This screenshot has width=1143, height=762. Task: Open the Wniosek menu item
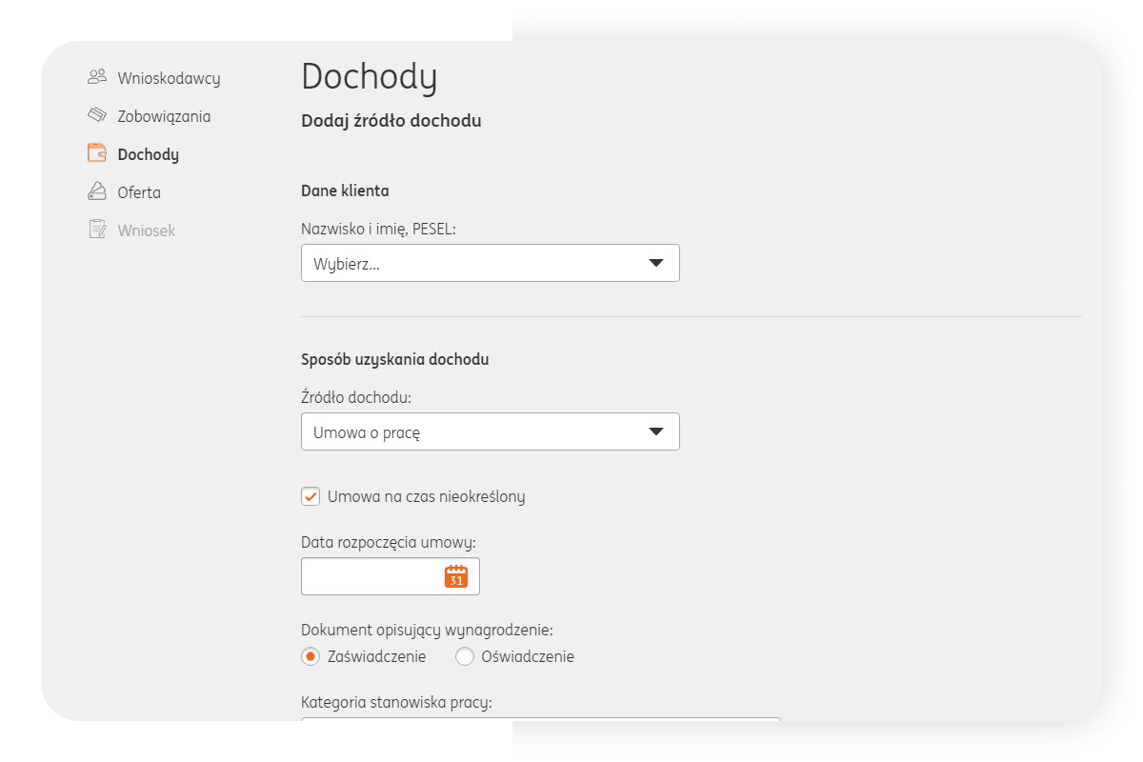146,231
